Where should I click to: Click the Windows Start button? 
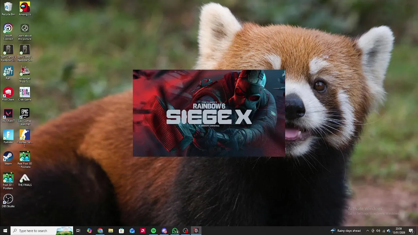point(5,231)
